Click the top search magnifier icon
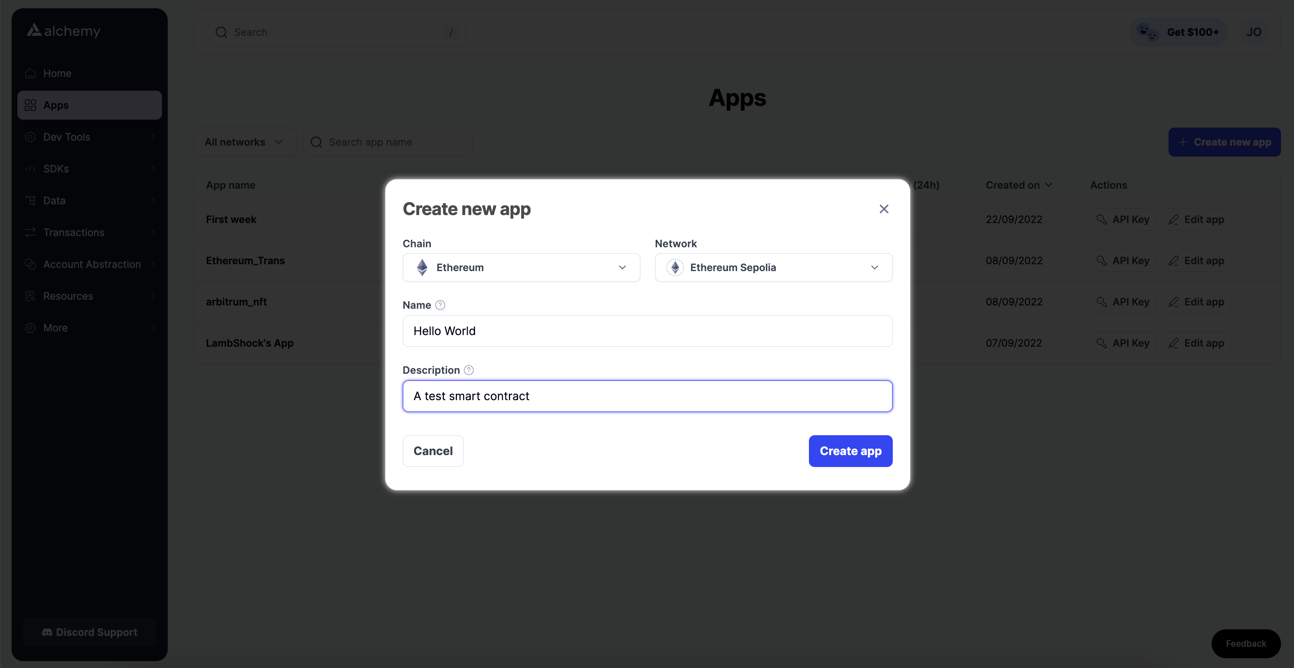This screenshot has height=668, width=1294. 221,32
